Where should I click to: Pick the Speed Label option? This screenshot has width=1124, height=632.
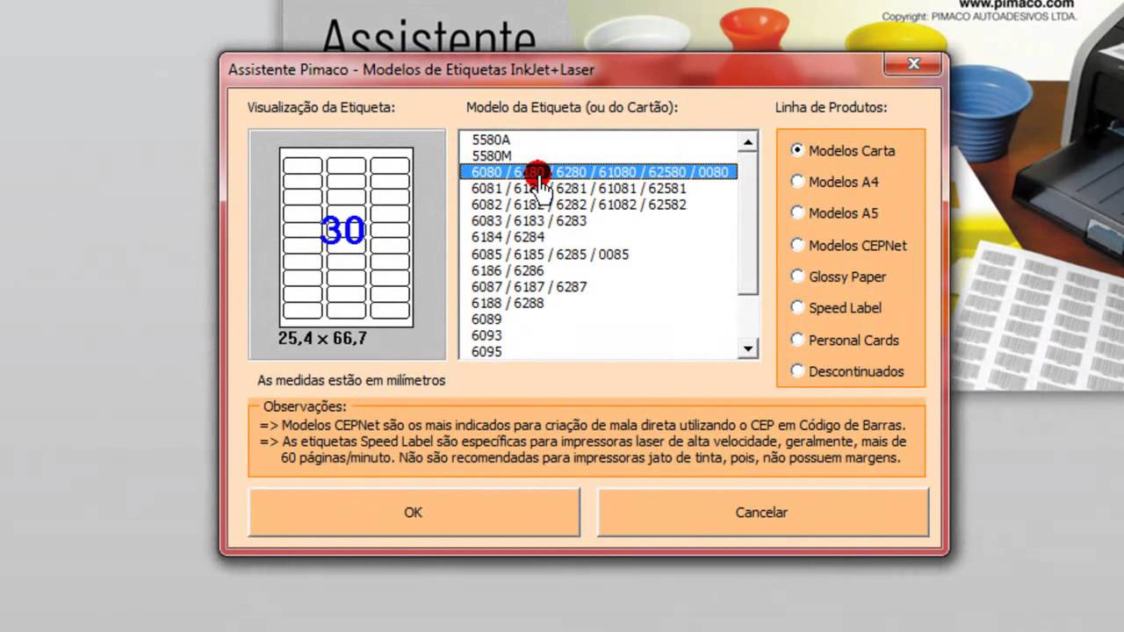point(835,307)
